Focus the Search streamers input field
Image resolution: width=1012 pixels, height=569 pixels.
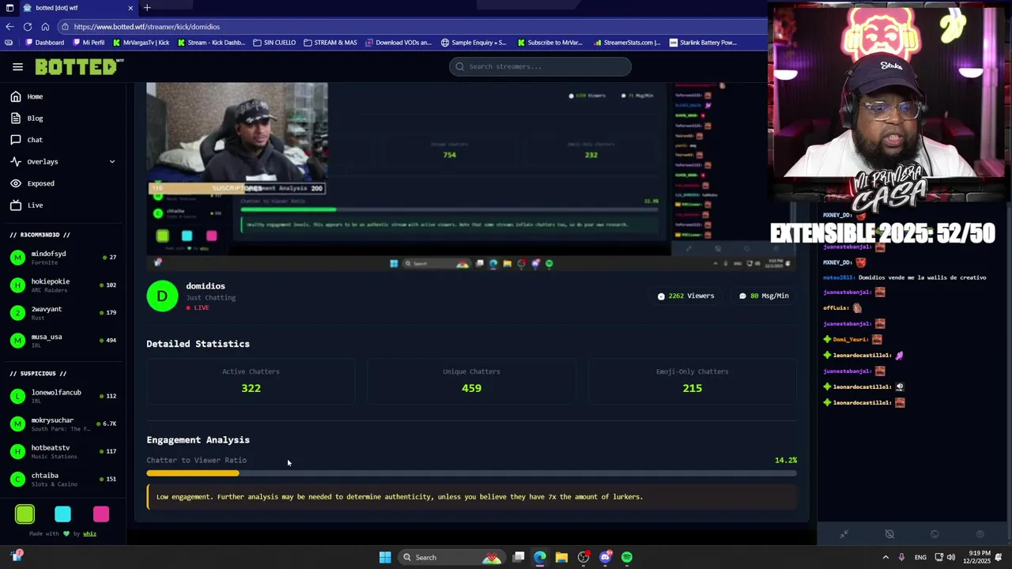540,66
